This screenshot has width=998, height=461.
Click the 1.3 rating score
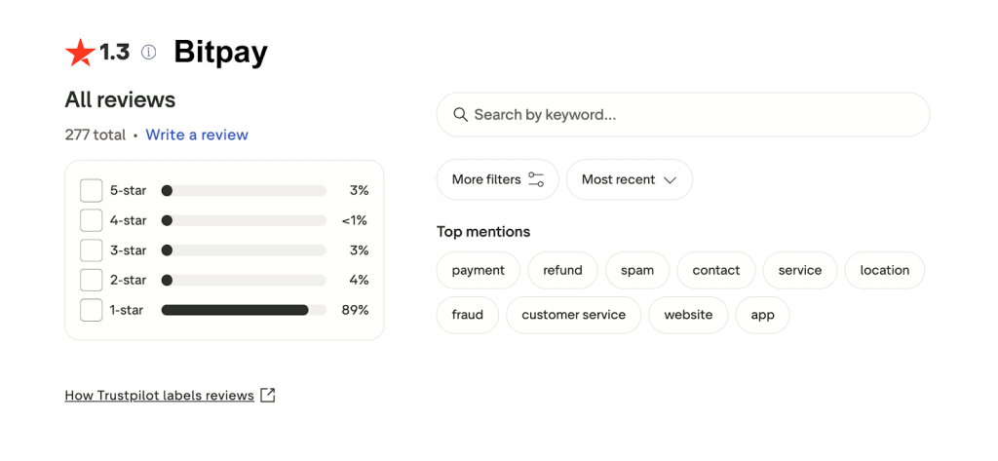[x=115, y=53]
